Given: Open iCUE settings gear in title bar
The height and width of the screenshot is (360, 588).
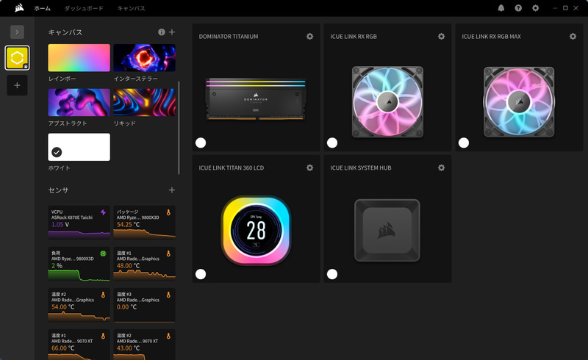Looking at the screenshot, I should point(536,8).
